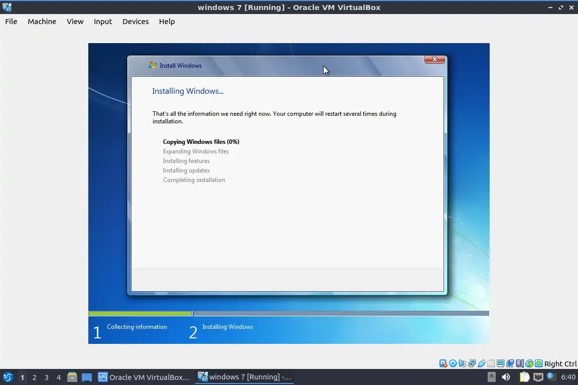This screenshot has width=578, height=385.
Task: Open the View menu
Action: click(x=75, y=22)
